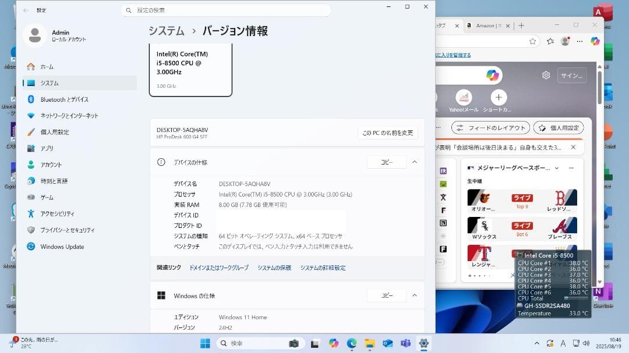The height and width of the screenshot is (353, 629).
Task: Launch Outlook from the taskbar
Action: pos(387,344)
